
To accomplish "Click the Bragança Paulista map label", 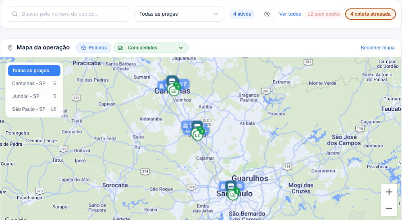I will (x=249, y=98).
